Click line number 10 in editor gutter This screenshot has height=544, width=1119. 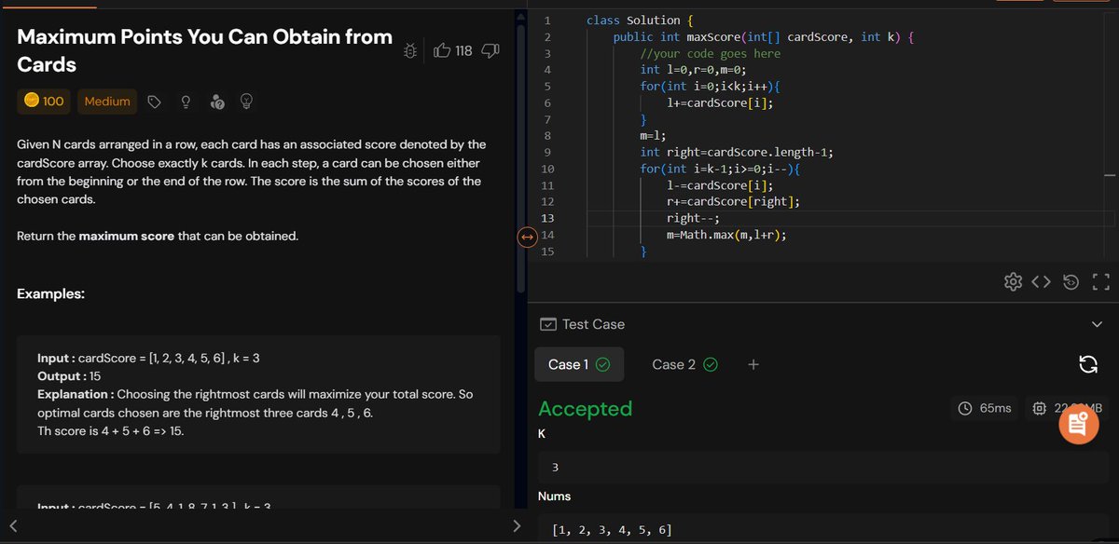tap(546, 169)
